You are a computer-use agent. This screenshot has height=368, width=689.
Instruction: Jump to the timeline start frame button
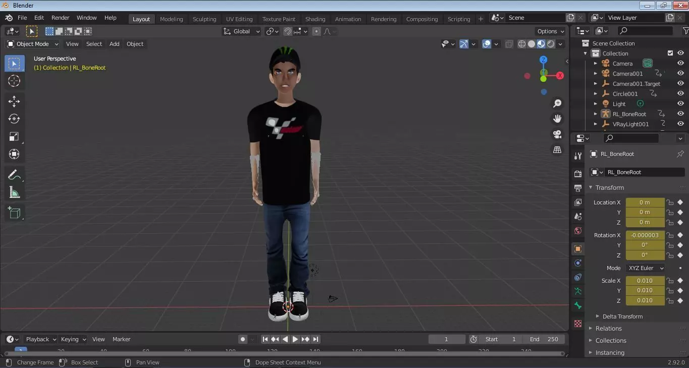(x=265, y=339)
